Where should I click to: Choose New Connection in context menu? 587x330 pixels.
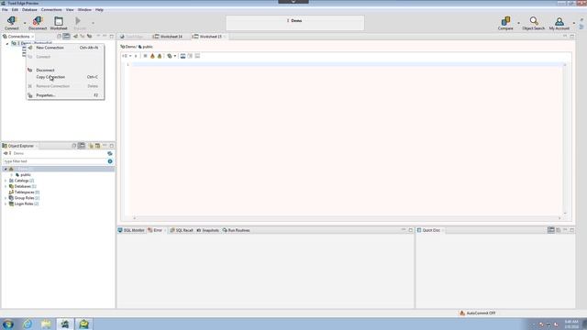pyautogui.click(x=65, y=48)
